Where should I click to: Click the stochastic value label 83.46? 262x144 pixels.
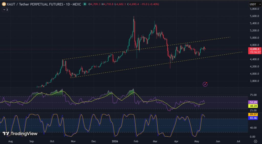(x=253, y=118)
